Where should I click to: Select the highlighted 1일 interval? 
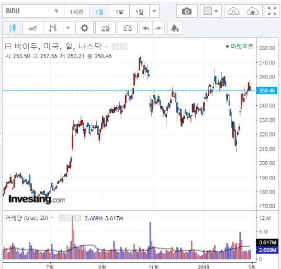pos(99,11)
